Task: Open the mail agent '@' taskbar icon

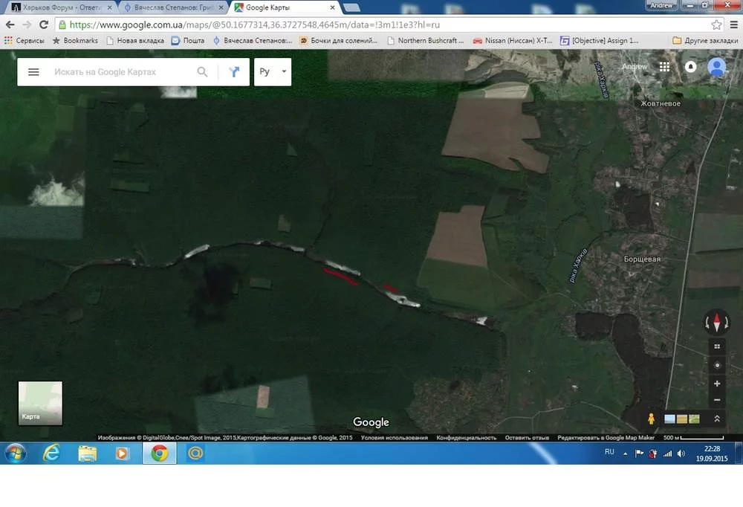Action: coord(195,453)
